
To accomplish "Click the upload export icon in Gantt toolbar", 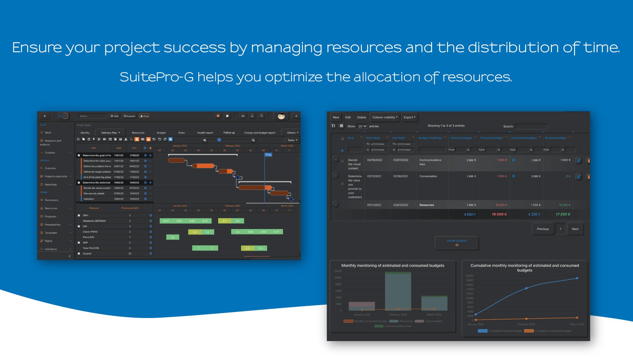I will [x=126, y=139].
